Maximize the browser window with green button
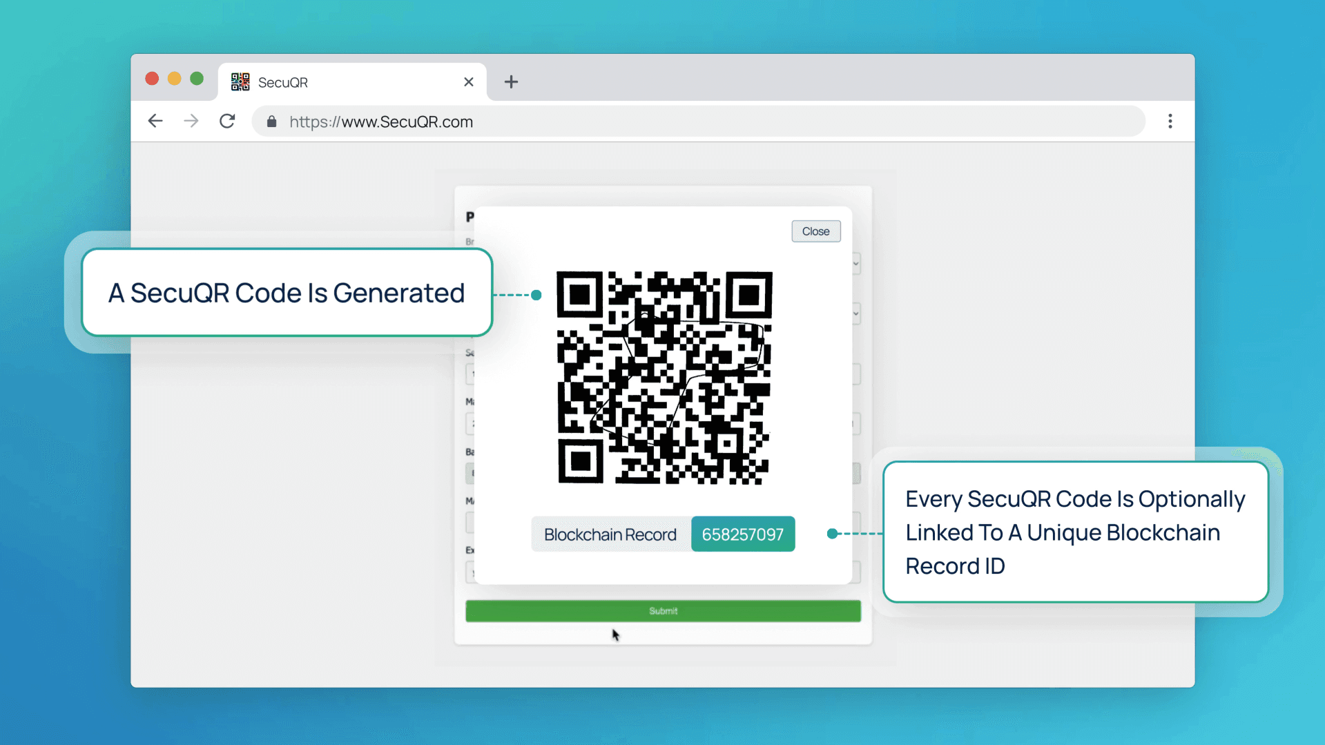Image resolution: width=1325 pixels, height=745 pixels. pos(197,79)
